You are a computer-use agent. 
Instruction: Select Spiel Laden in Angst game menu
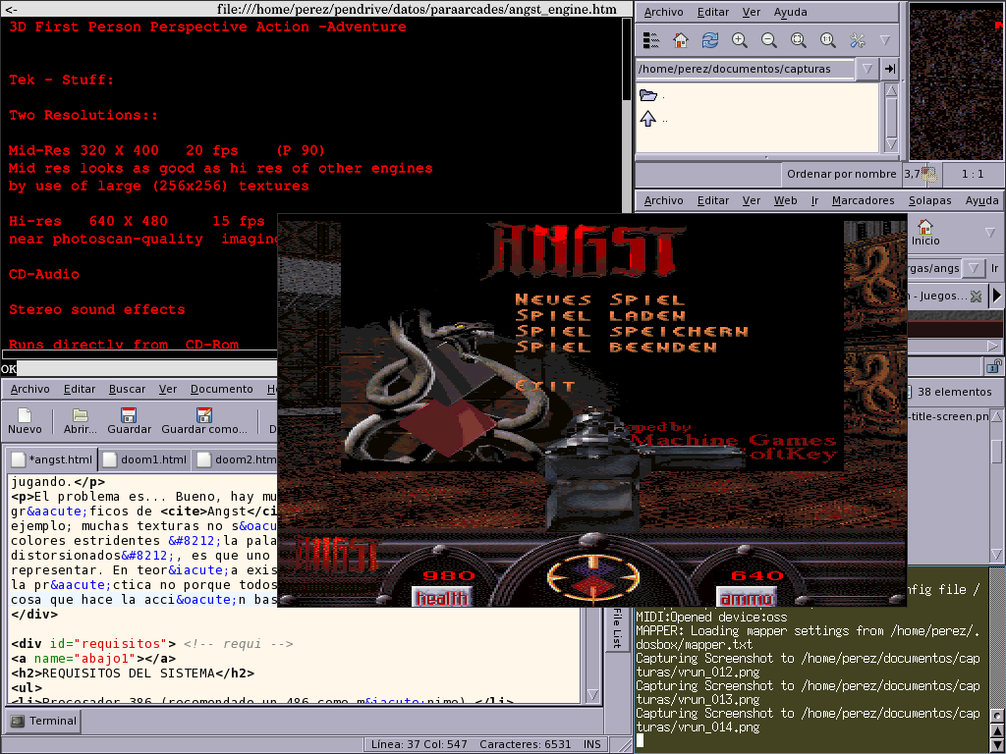600,315
